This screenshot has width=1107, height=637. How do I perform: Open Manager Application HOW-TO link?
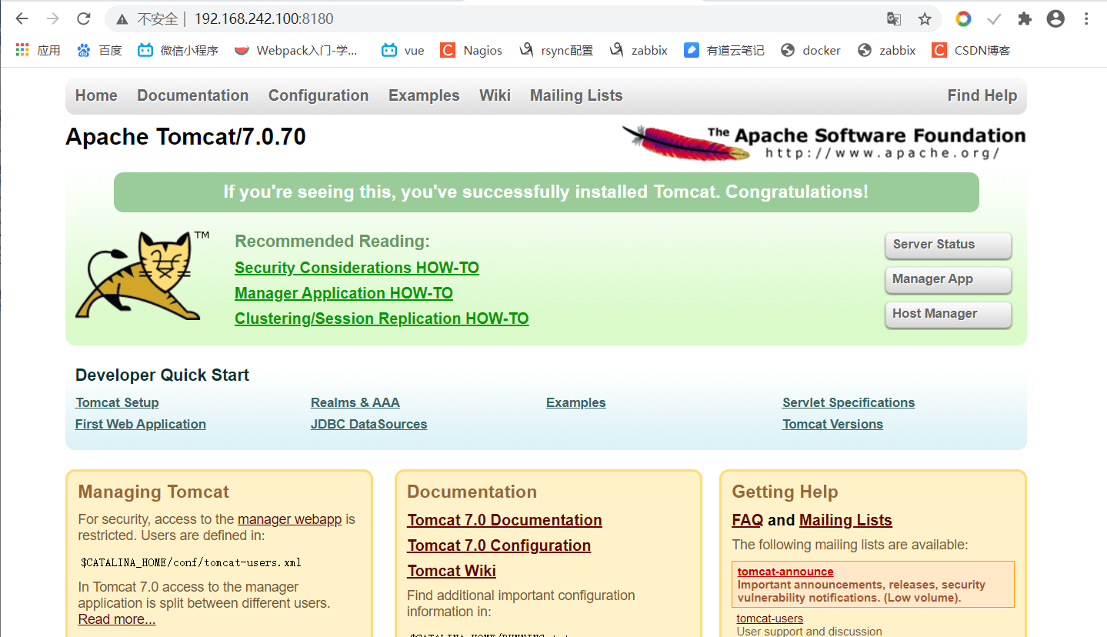344,293
